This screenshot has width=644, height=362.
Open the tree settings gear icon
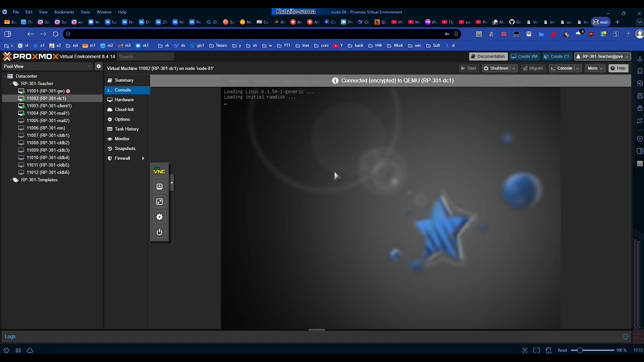(x=99, y=66)
